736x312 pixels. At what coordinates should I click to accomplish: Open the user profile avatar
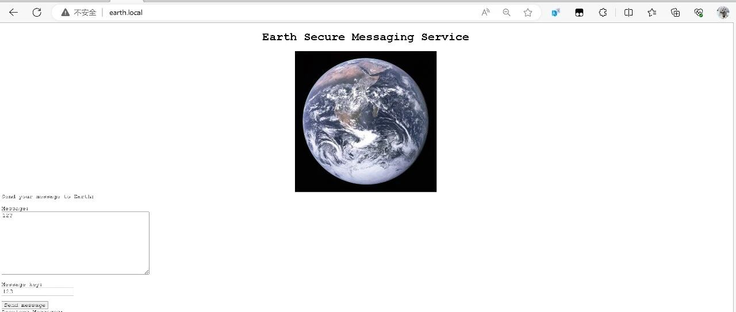coord(723,12)
